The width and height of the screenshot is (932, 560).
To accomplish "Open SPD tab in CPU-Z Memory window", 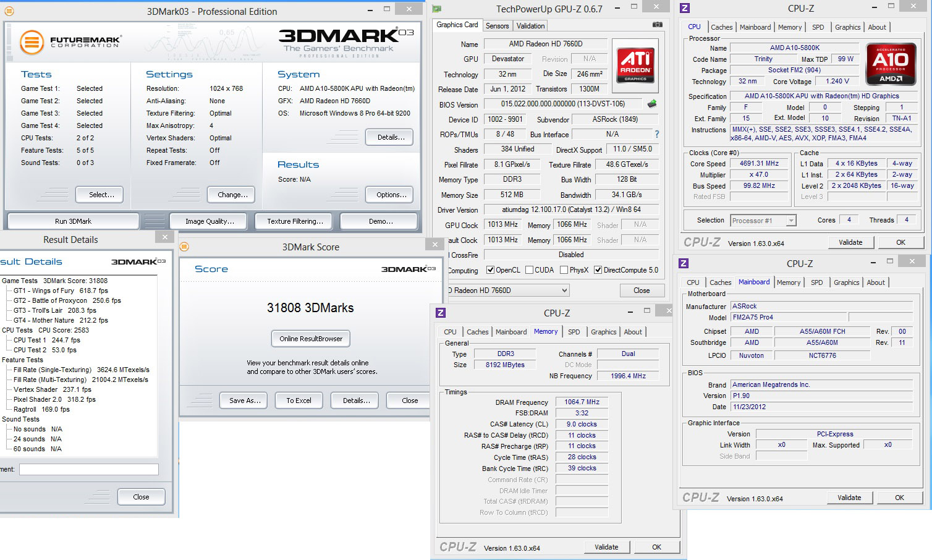I will tap(574, 332).
